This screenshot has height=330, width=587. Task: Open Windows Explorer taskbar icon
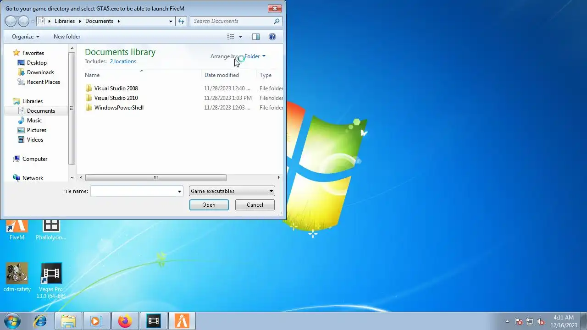click(x=68, y=321)
